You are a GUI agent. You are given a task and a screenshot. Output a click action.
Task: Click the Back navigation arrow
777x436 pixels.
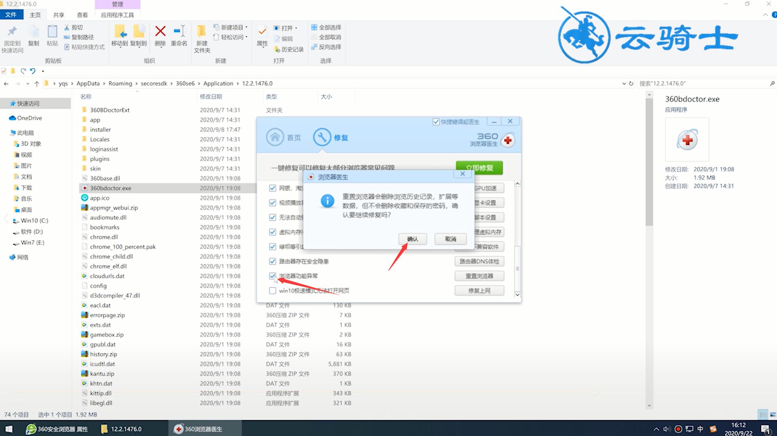6,83
